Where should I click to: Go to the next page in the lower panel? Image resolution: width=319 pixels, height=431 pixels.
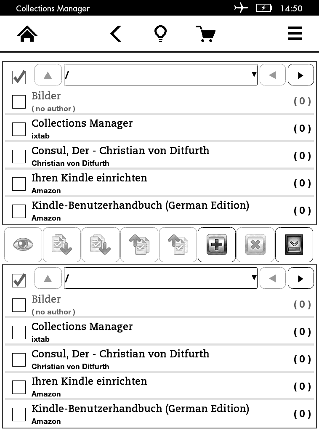click(300, 278)
